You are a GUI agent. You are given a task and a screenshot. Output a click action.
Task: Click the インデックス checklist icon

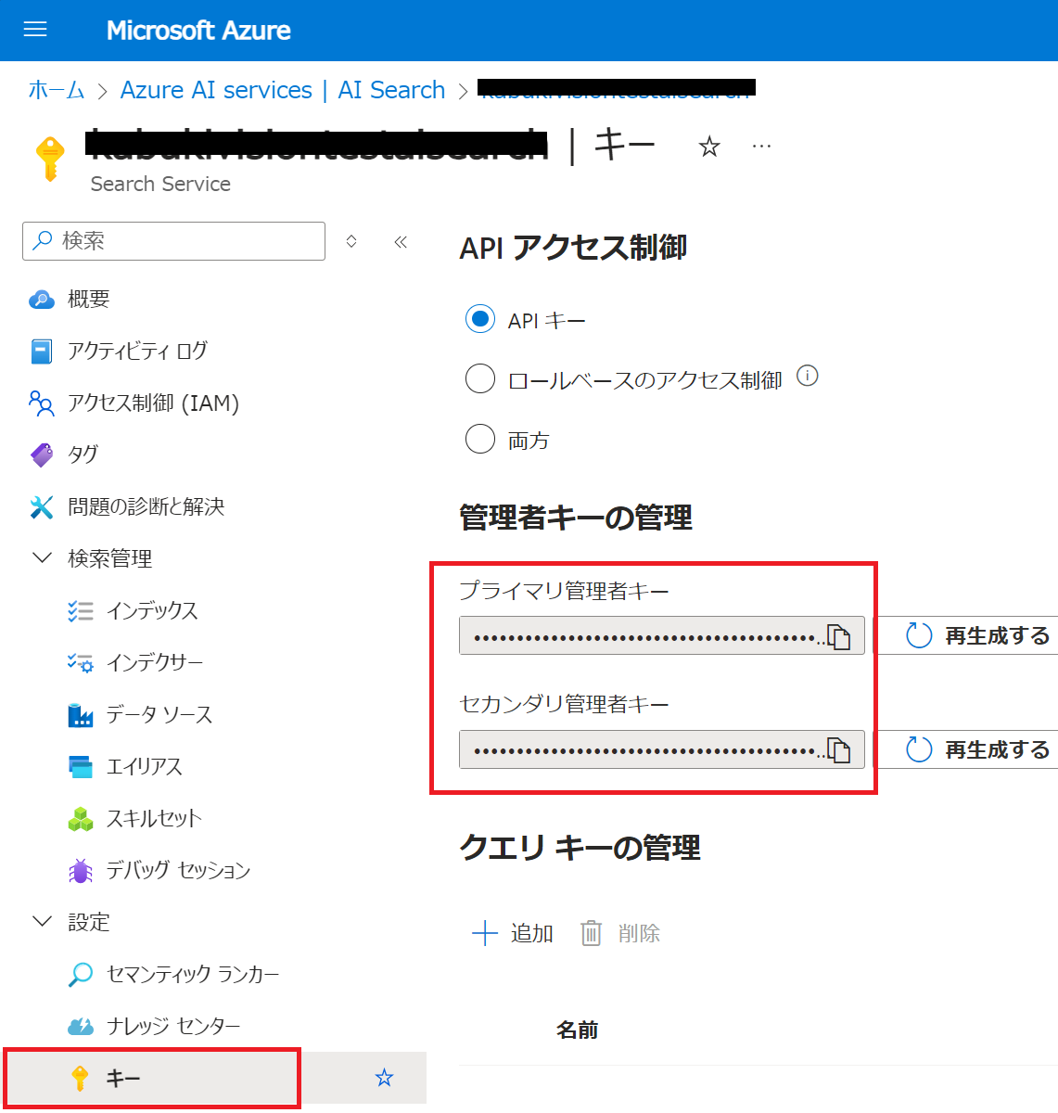click(x=81, y=610)
